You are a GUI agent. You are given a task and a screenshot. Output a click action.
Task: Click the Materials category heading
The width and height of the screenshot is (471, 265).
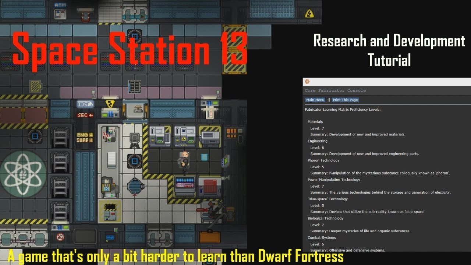pos(315,122)
